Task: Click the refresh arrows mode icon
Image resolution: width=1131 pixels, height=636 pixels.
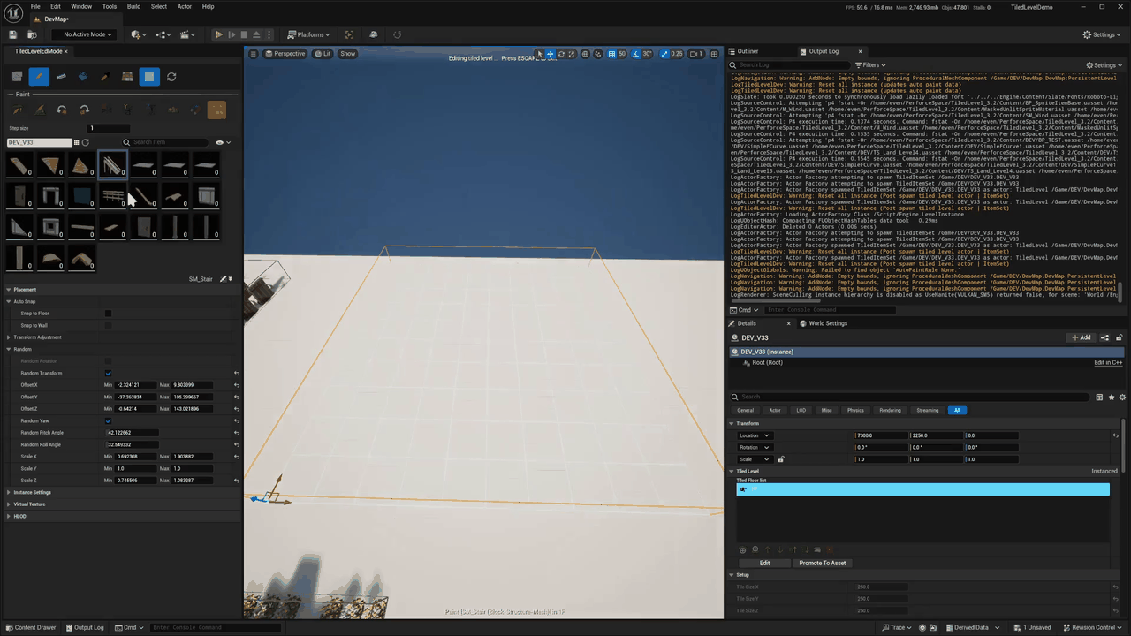Action: (x=171, y=77)
